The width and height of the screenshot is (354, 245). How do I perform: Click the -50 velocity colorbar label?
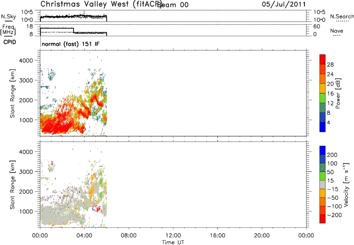(x=333, y=198)
